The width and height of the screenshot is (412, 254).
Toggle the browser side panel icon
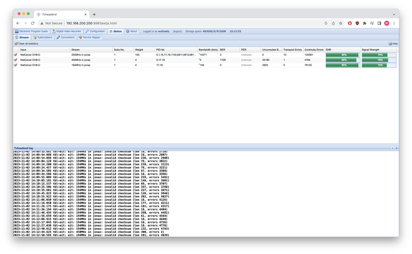pyautogui.click(x=379, y=23)
